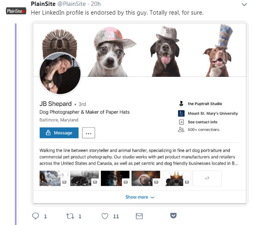Click the +7 more media tile
The image size is (260, 225).
click(x=207, y=178)
